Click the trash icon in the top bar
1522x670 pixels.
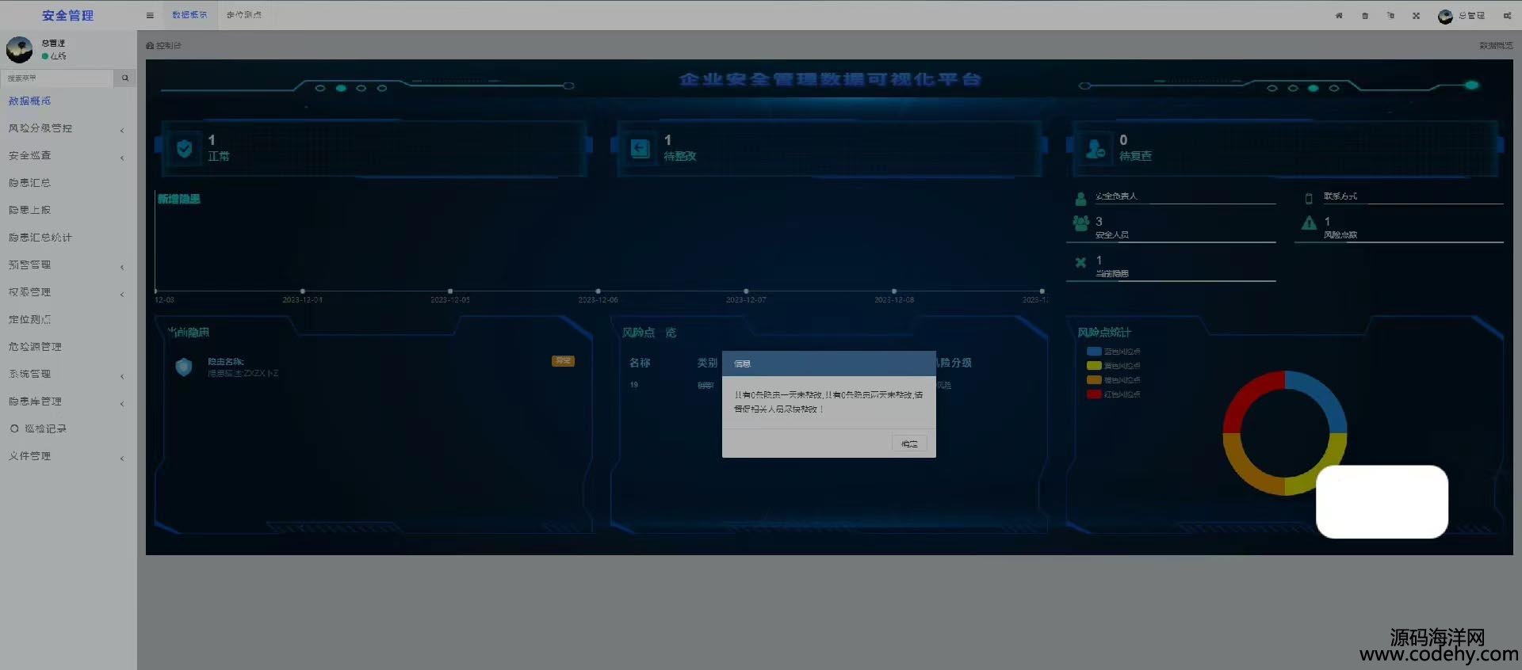point(1365,15)
